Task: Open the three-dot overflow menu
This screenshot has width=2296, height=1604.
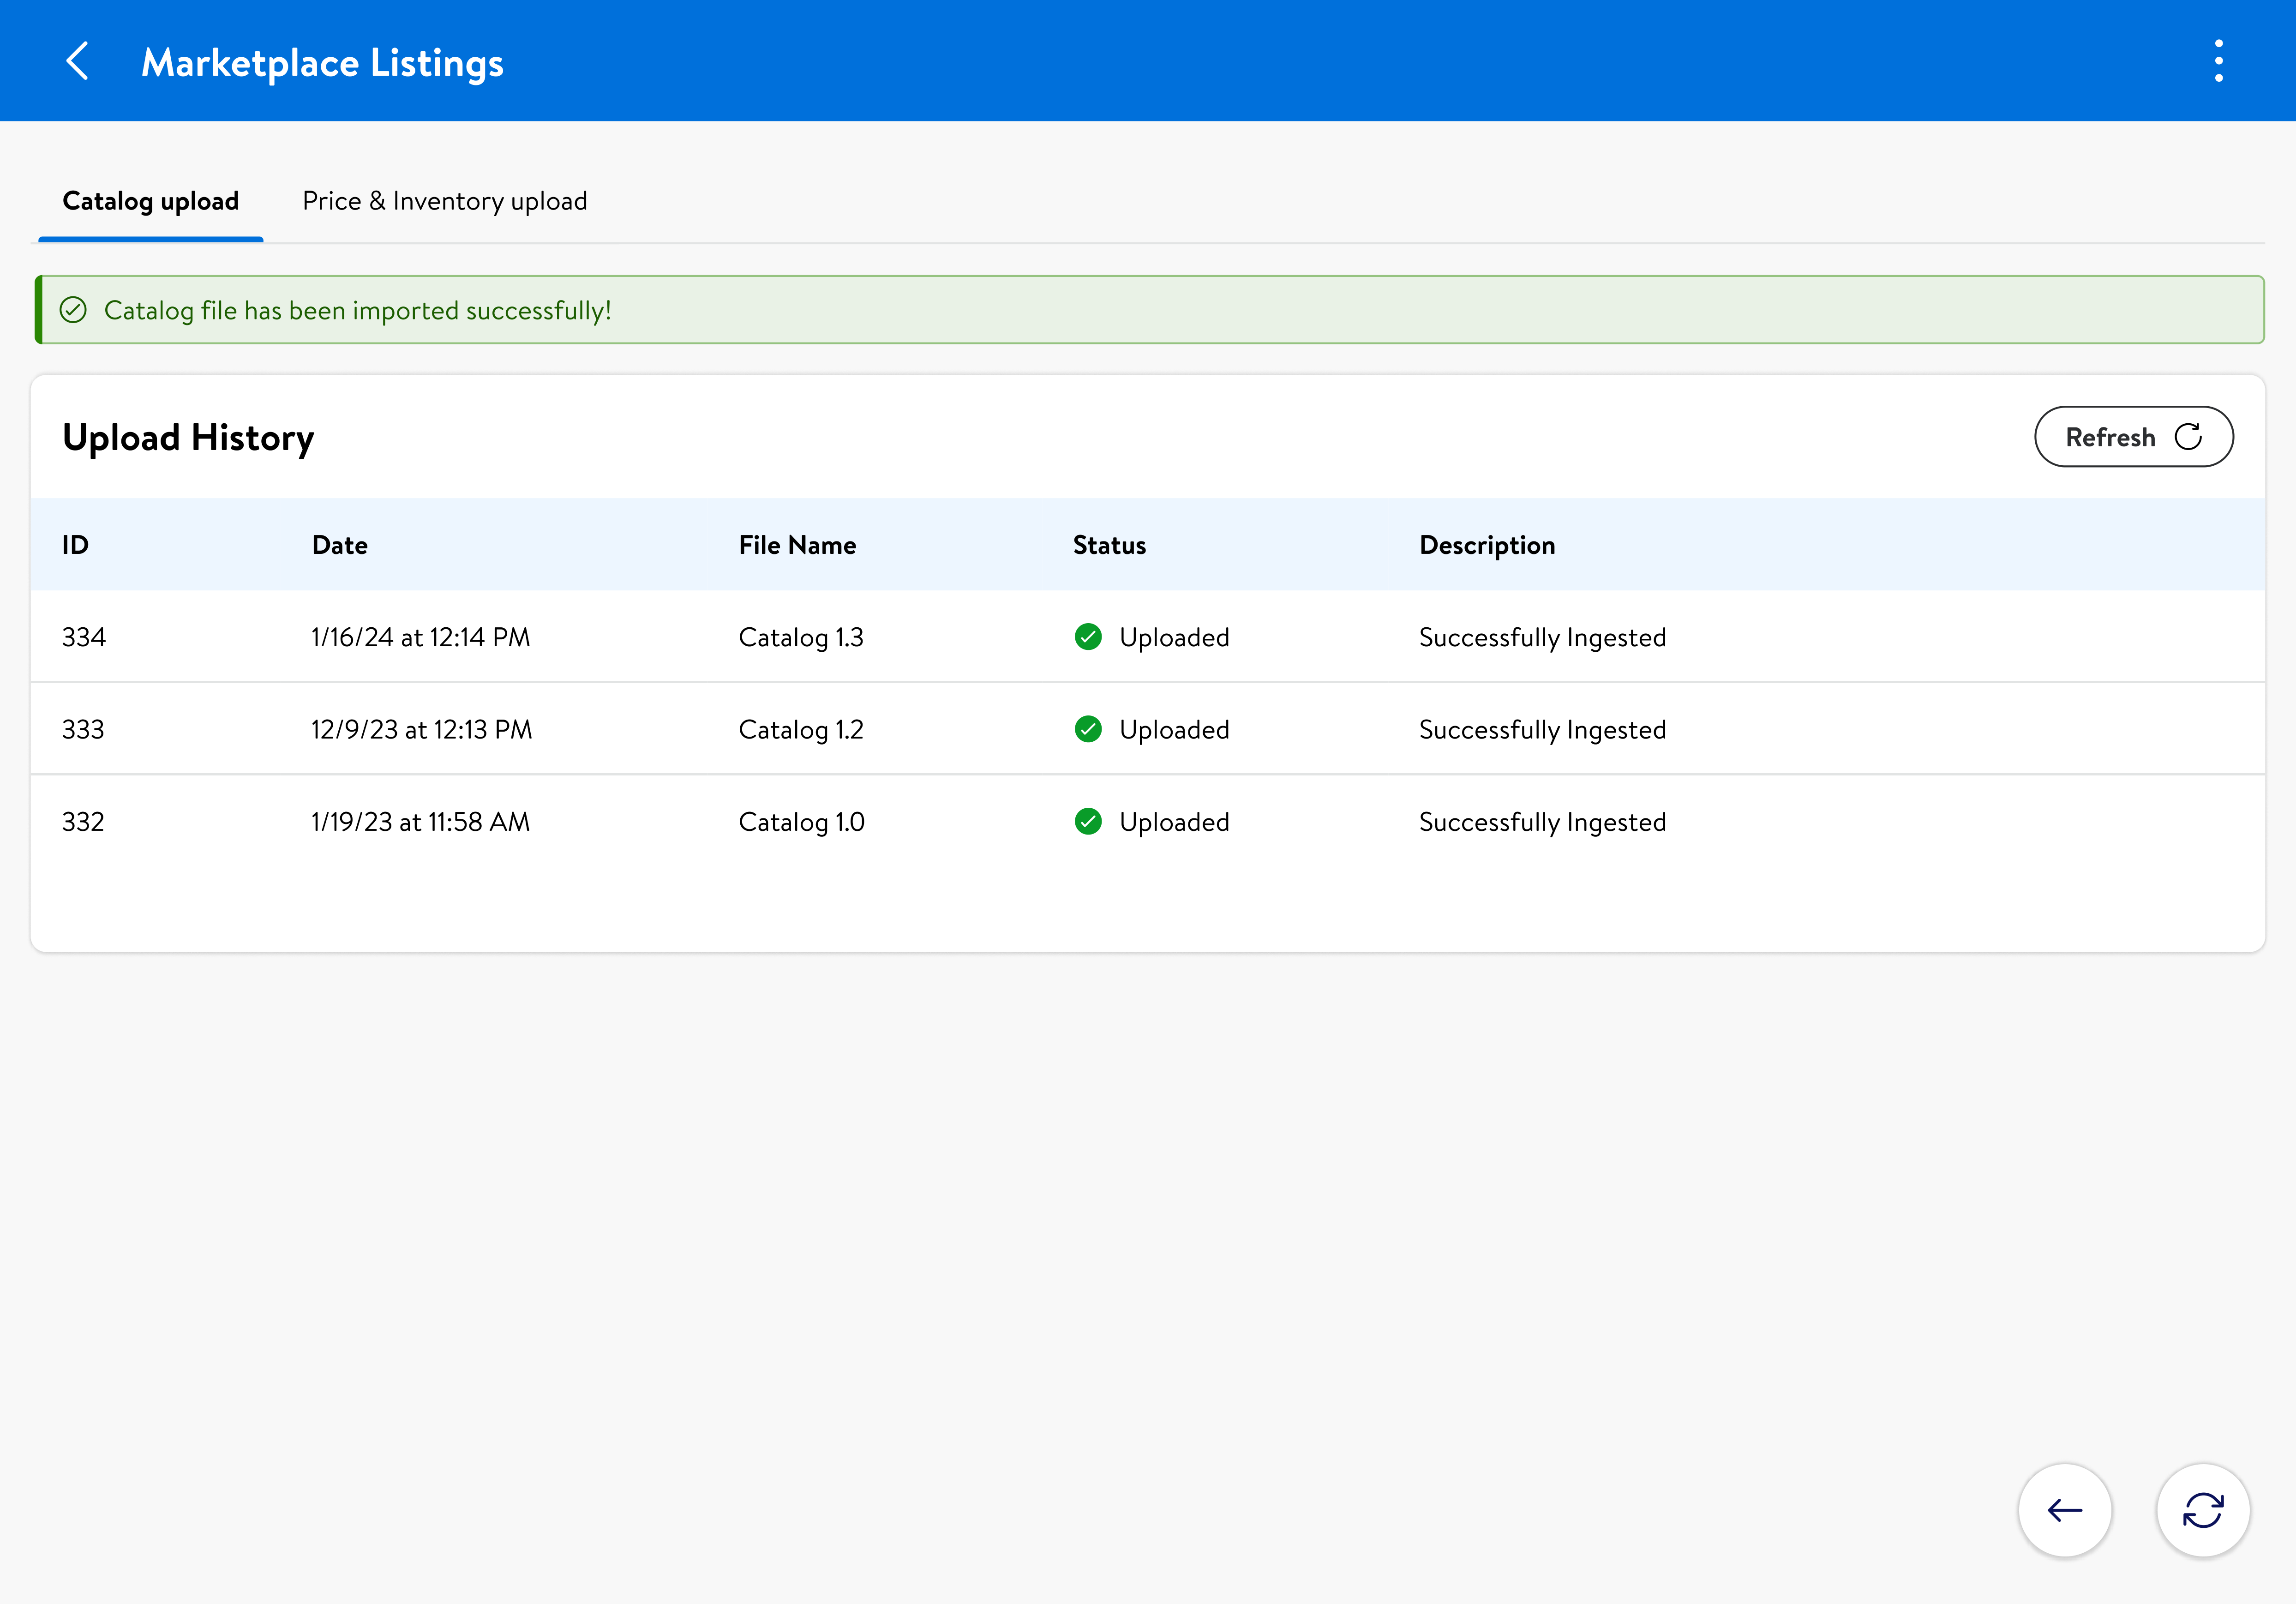Action: [x=2218, y=61]
